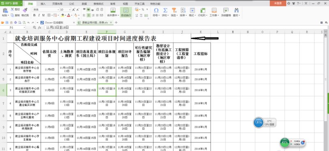Toggle left horizontal text alignment
329x151 pixels.
(84, 15)
